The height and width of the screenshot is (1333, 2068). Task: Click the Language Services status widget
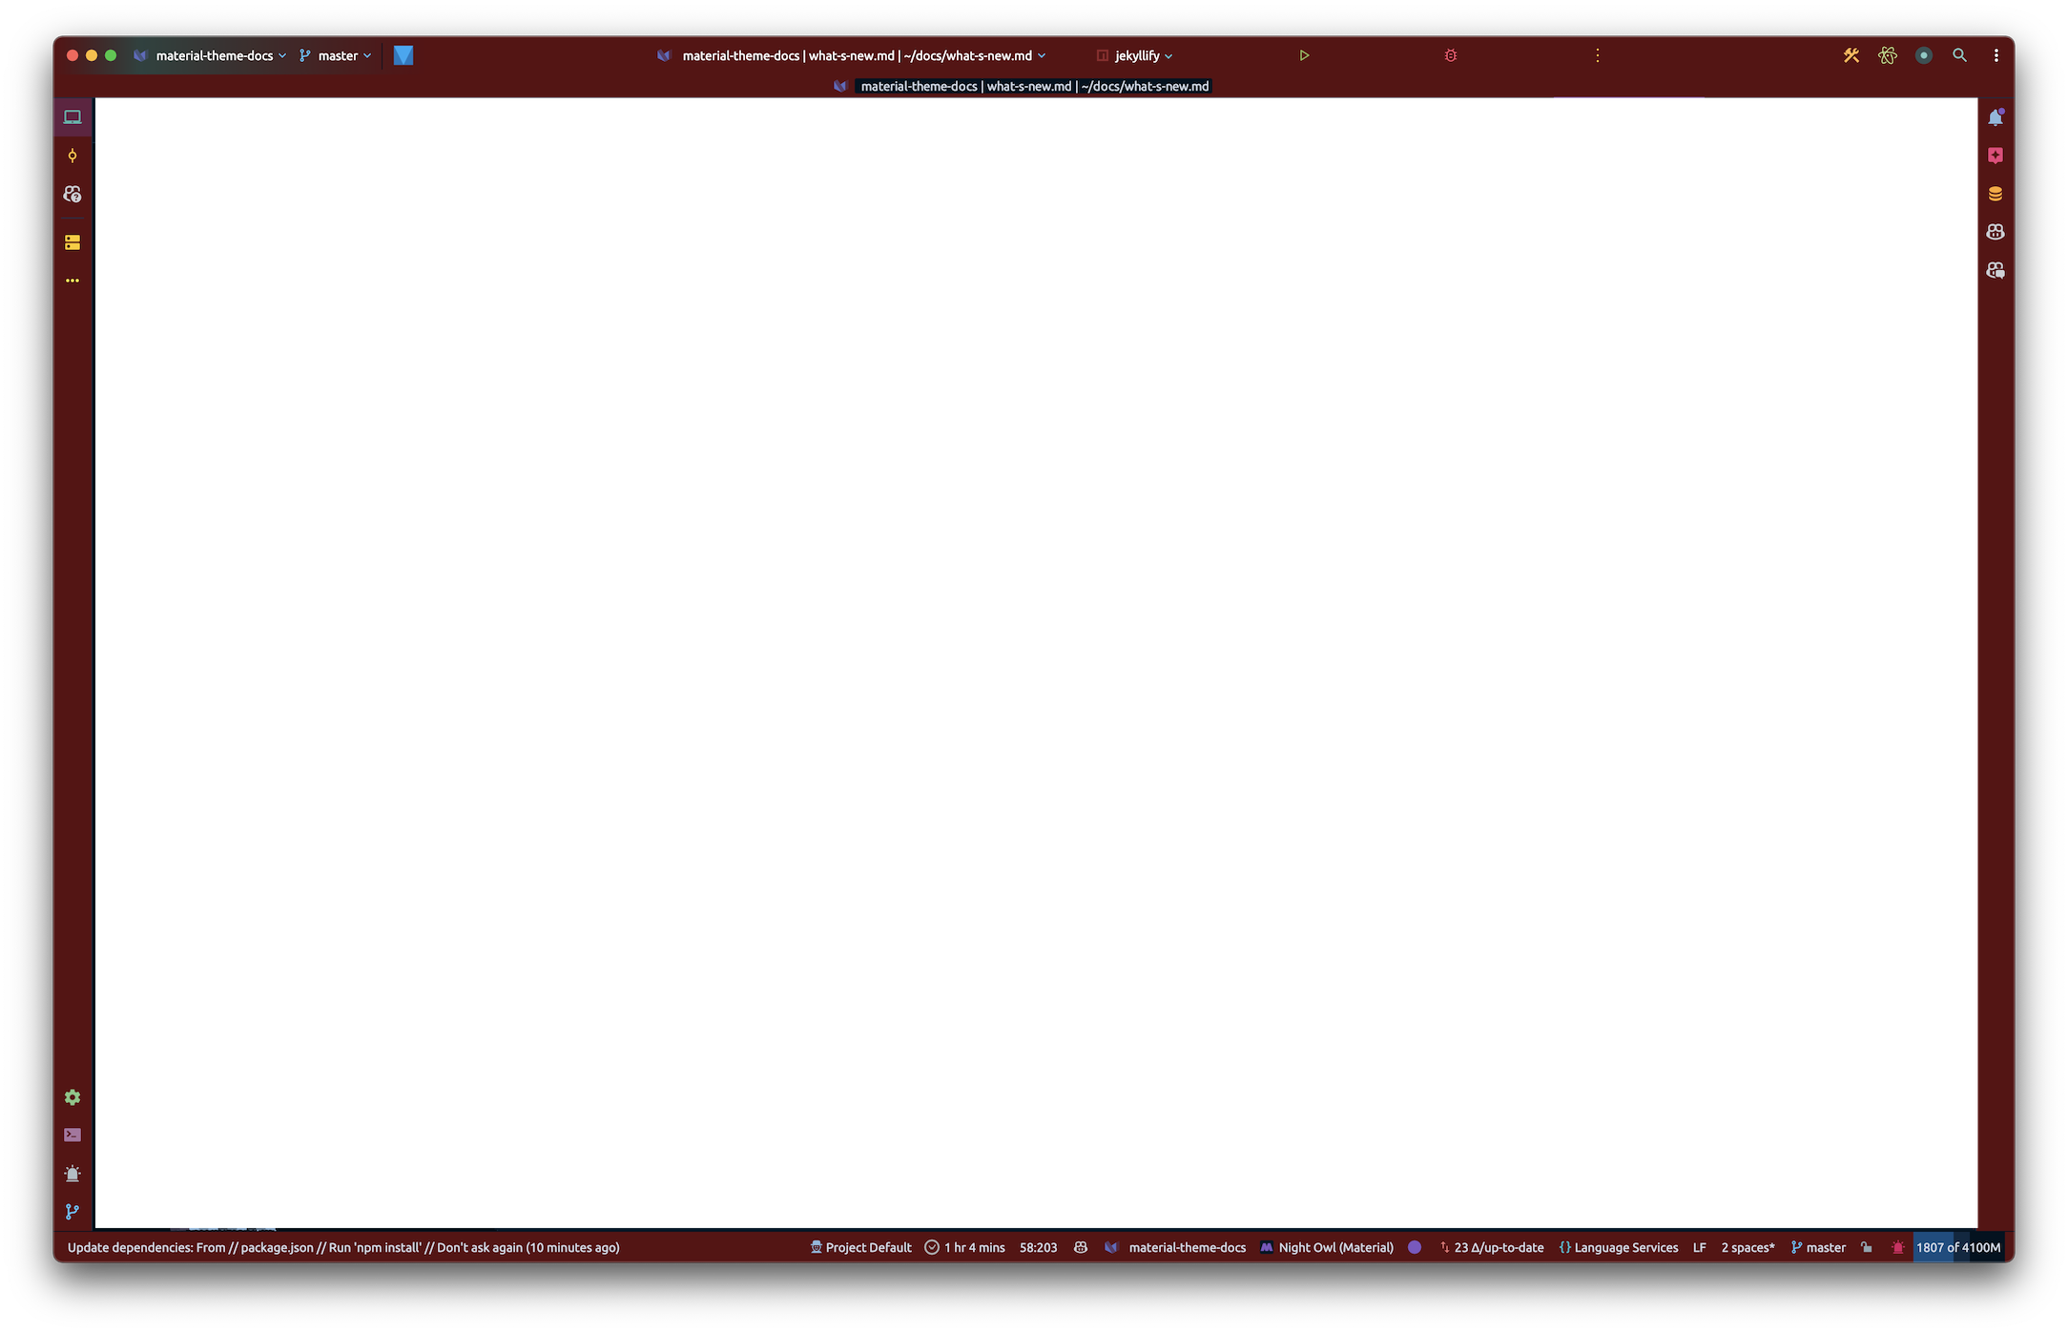(1618, 1247)
